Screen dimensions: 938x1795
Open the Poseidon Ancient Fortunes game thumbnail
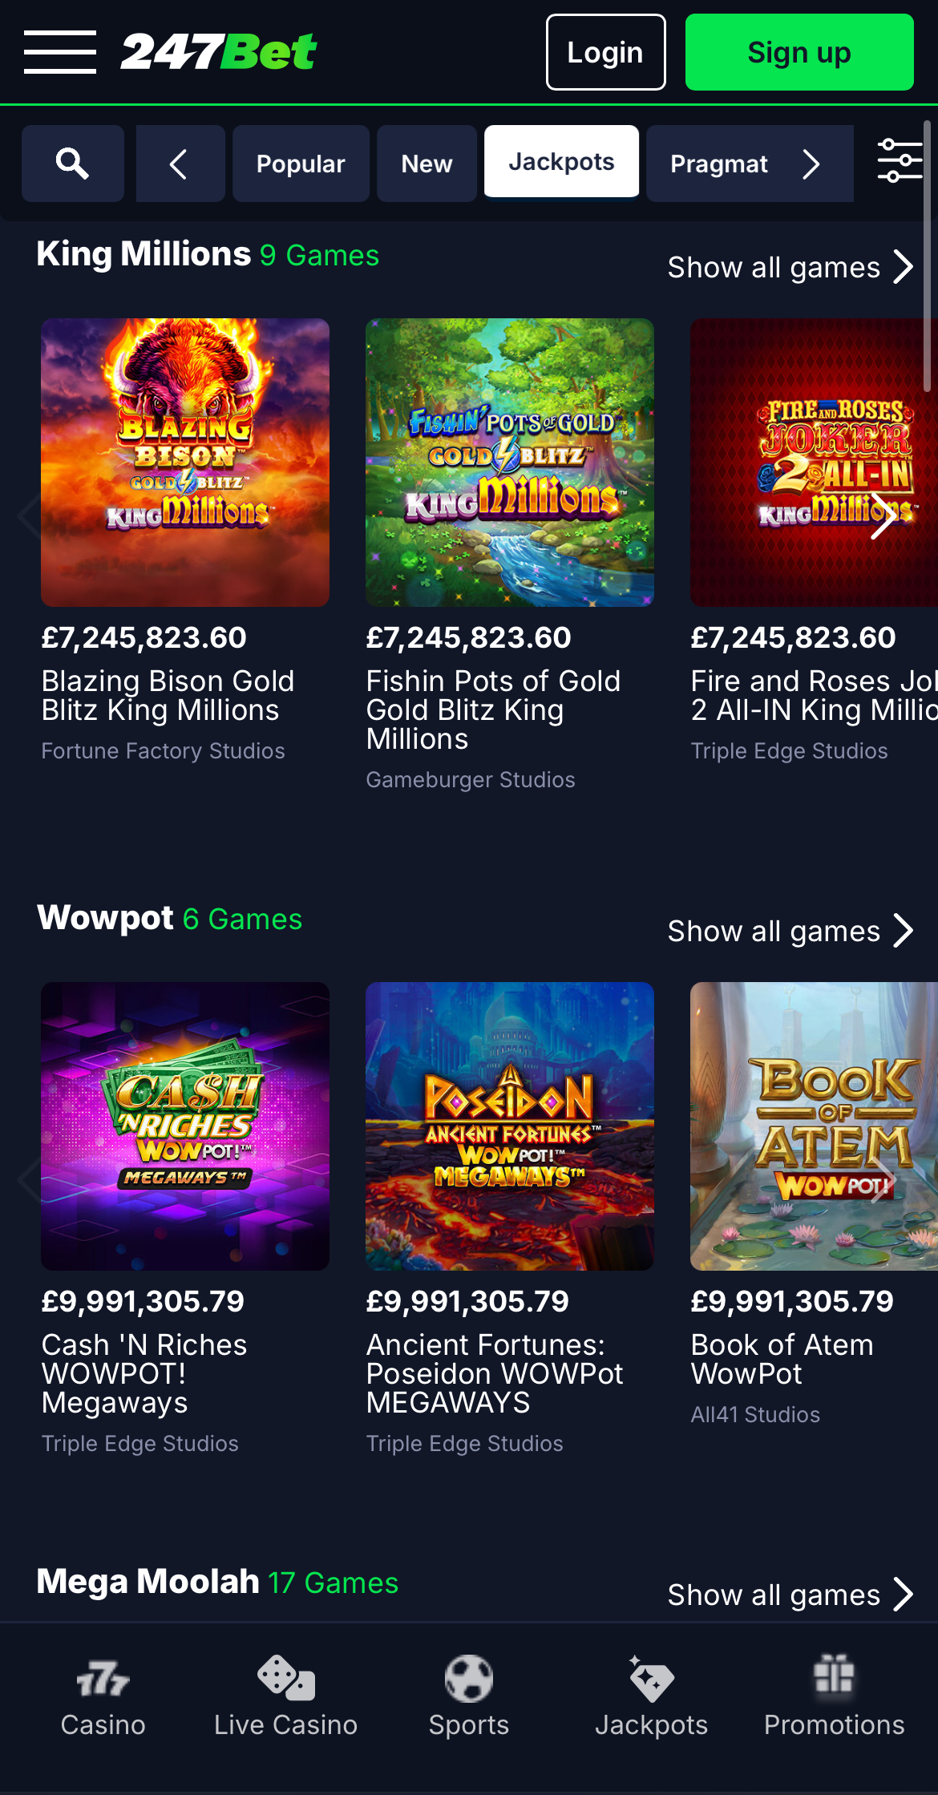pyautogui.click(x=510, y=1126)
